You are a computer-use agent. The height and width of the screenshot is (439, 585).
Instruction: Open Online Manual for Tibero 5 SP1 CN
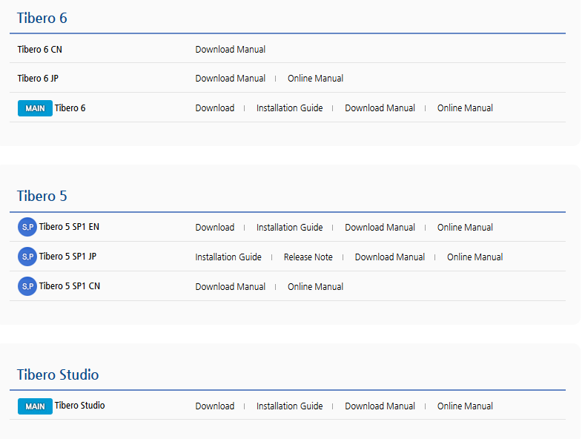point(315,287)
